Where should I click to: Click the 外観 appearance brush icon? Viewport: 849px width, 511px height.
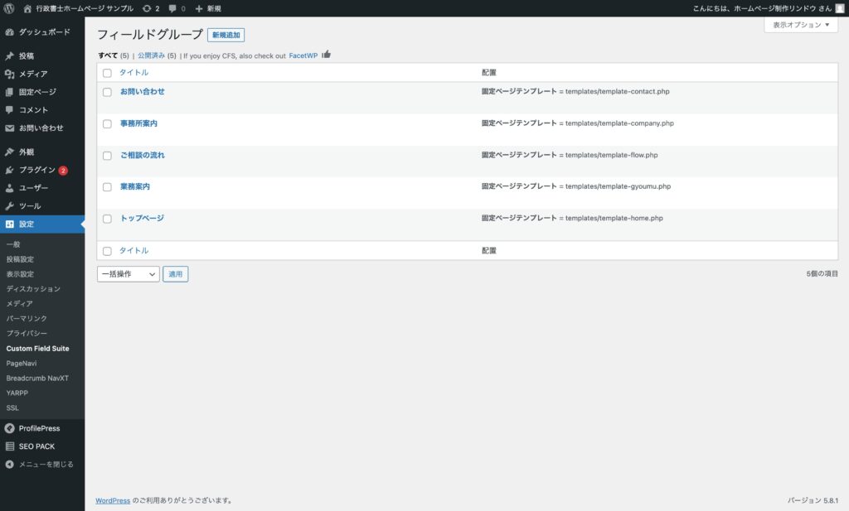pyautogui.click(x=9, y=152)
